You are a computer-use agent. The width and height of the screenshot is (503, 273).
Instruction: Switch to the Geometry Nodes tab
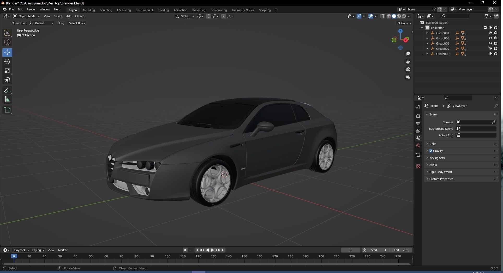tap(243, 10)
